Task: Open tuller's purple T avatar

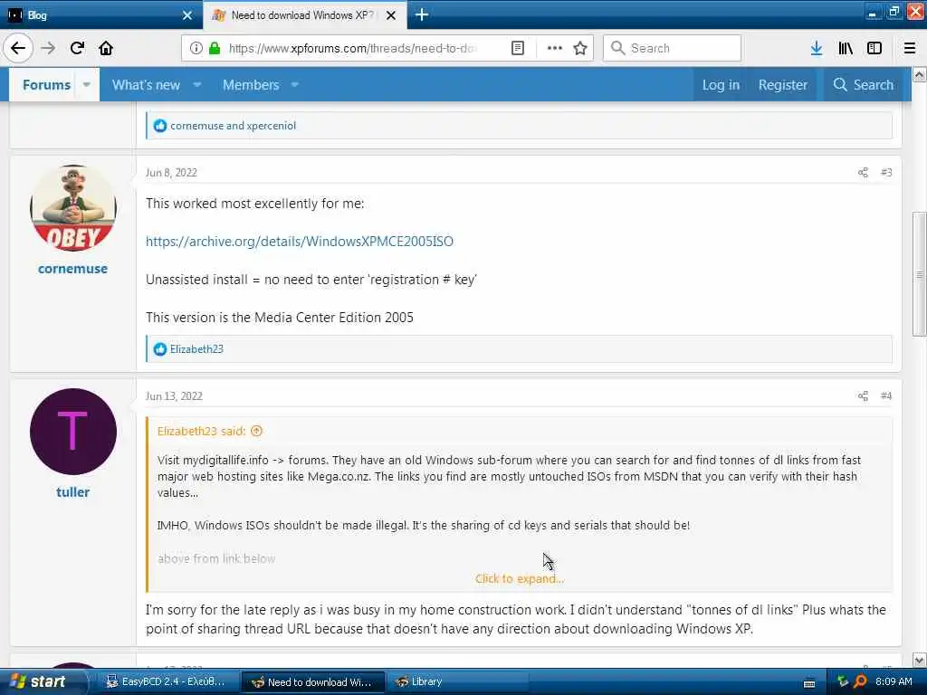Action: tap(72, 432)
